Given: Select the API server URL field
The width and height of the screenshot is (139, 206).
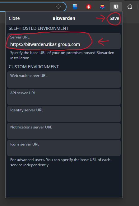Looking at the screenshot, I should tap(64, 97).
